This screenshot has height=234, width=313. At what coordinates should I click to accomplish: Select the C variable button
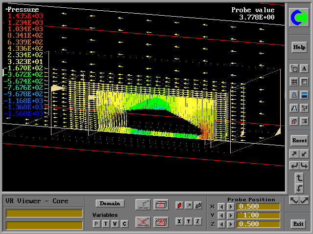(124, 223)
